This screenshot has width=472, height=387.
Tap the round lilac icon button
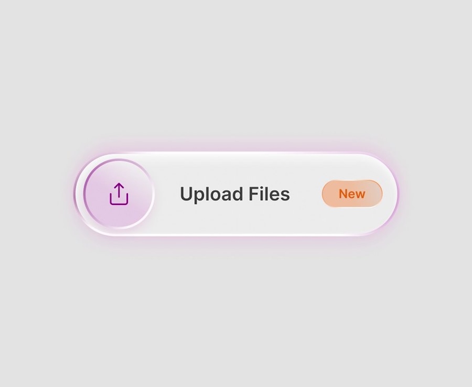[118, 194]
